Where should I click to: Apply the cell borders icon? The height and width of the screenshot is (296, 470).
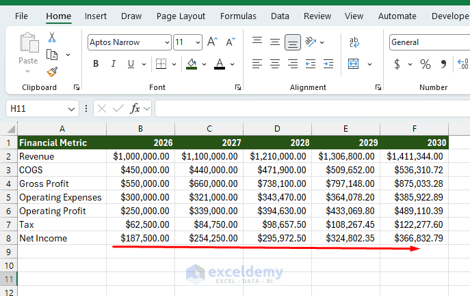161,63
